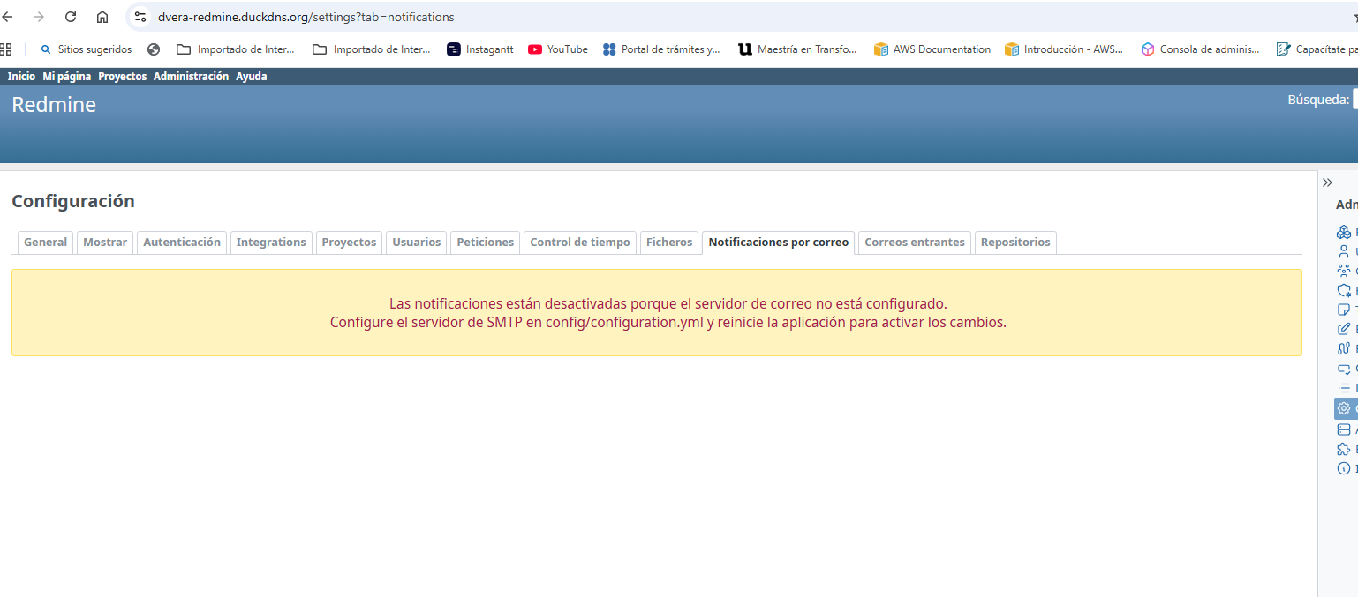Open the browser apps grid icon
Screen dimensions: 1358x597
6,49
